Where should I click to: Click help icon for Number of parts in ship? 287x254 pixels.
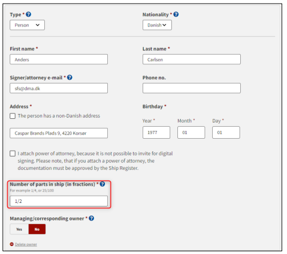coord(102,184)
